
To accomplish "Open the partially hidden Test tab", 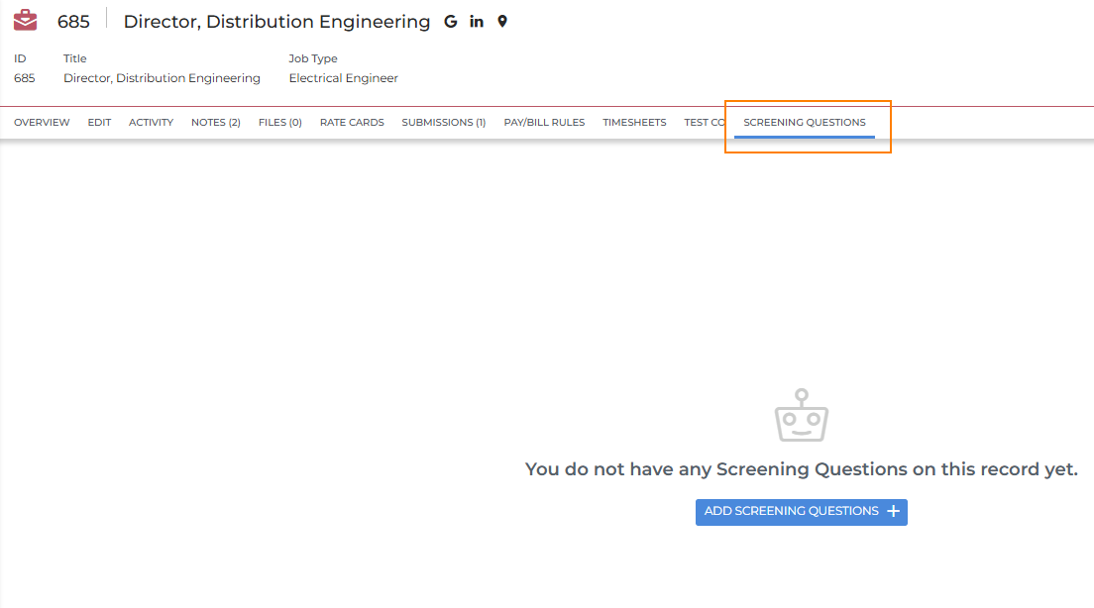I will [704, 122].
